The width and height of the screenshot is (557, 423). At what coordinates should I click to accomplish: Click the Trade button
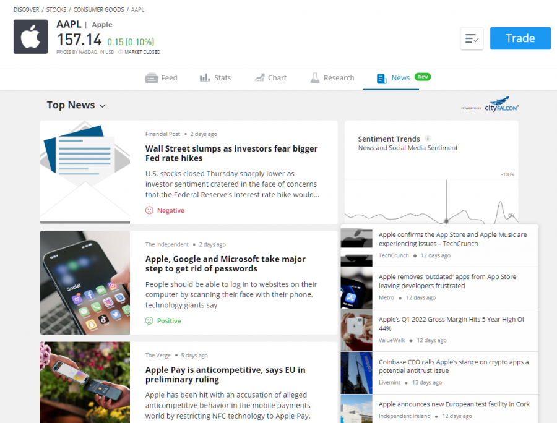[520, 38]
